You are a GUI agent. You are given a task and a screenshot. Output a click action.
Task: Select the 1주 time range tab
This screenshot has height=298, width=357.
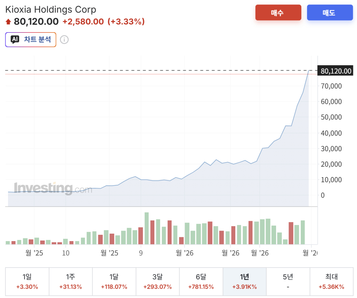pyautogui.click(x=71, y=282)
